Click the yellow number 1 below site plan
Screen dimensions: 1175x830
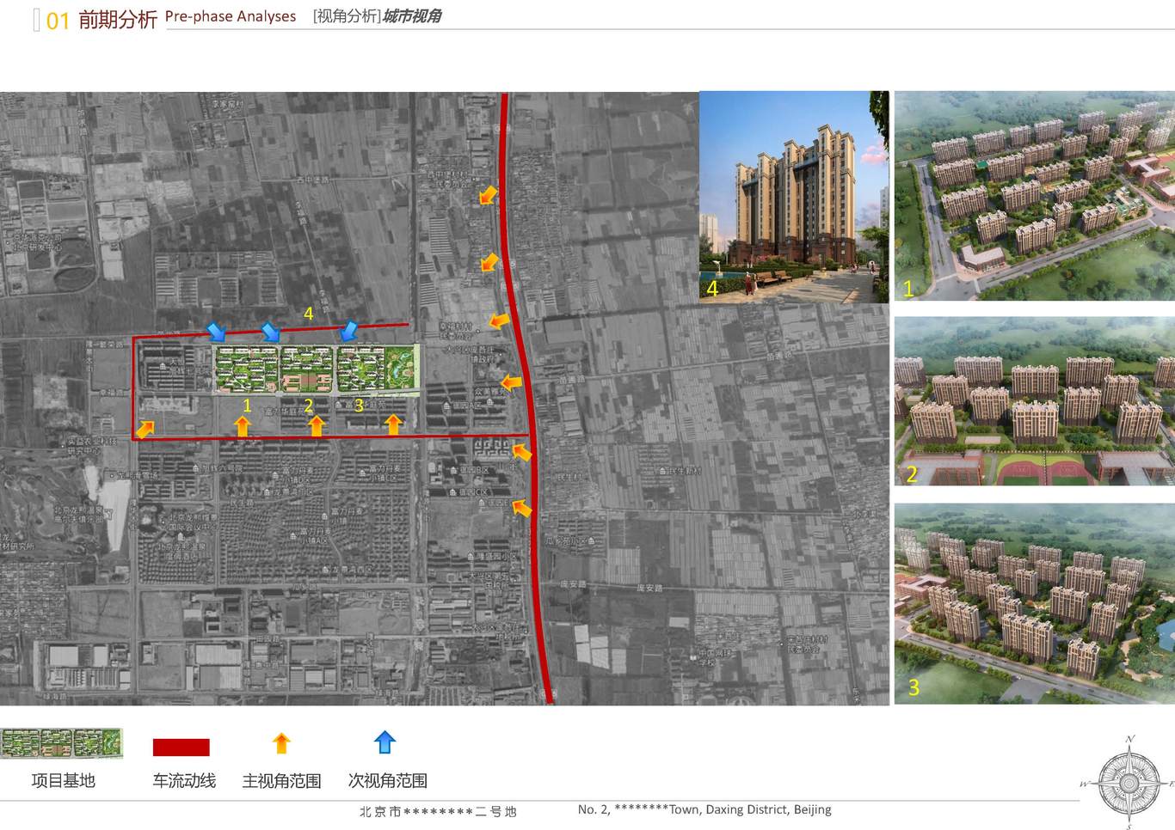247,405
